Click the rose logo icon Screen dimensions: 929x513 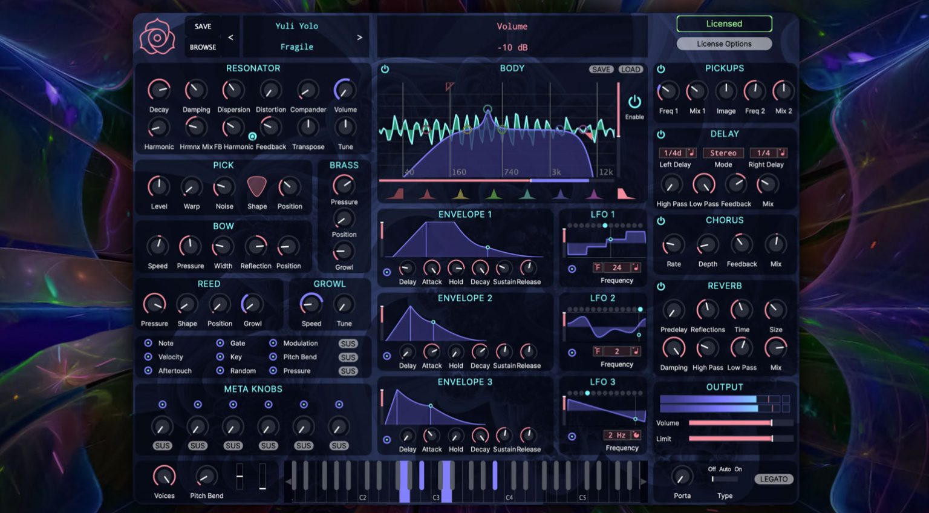coord(157,37)
